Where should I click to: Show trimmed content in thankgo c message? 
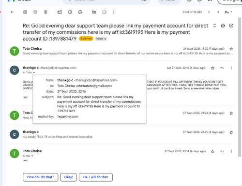(x=26, y=97)
